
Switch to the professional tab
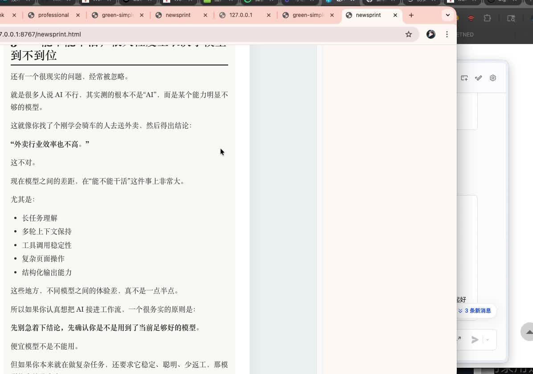[53, 15]
